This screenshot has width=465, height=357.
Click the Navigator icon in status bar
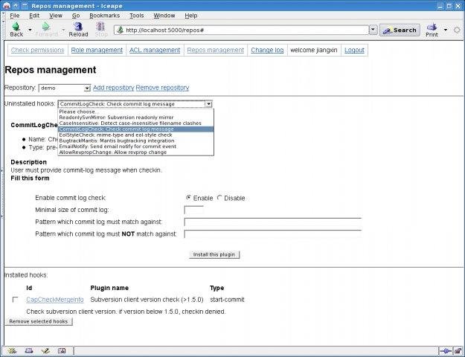12,351
